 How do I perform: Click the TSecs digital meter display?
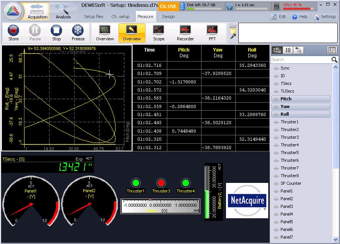(x=48, y=164)
